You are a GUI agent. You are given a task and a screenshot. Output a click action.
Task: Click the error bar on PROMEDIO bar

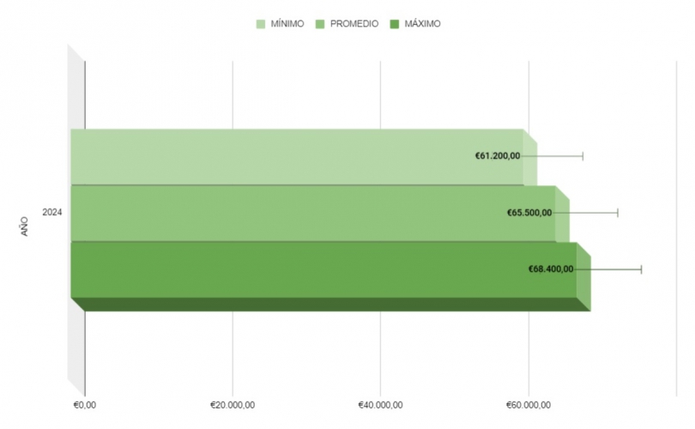click(x=596, y=213)
